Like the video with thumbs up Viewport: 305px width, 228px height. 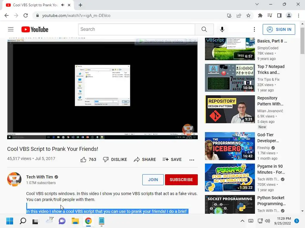(88, 159)
